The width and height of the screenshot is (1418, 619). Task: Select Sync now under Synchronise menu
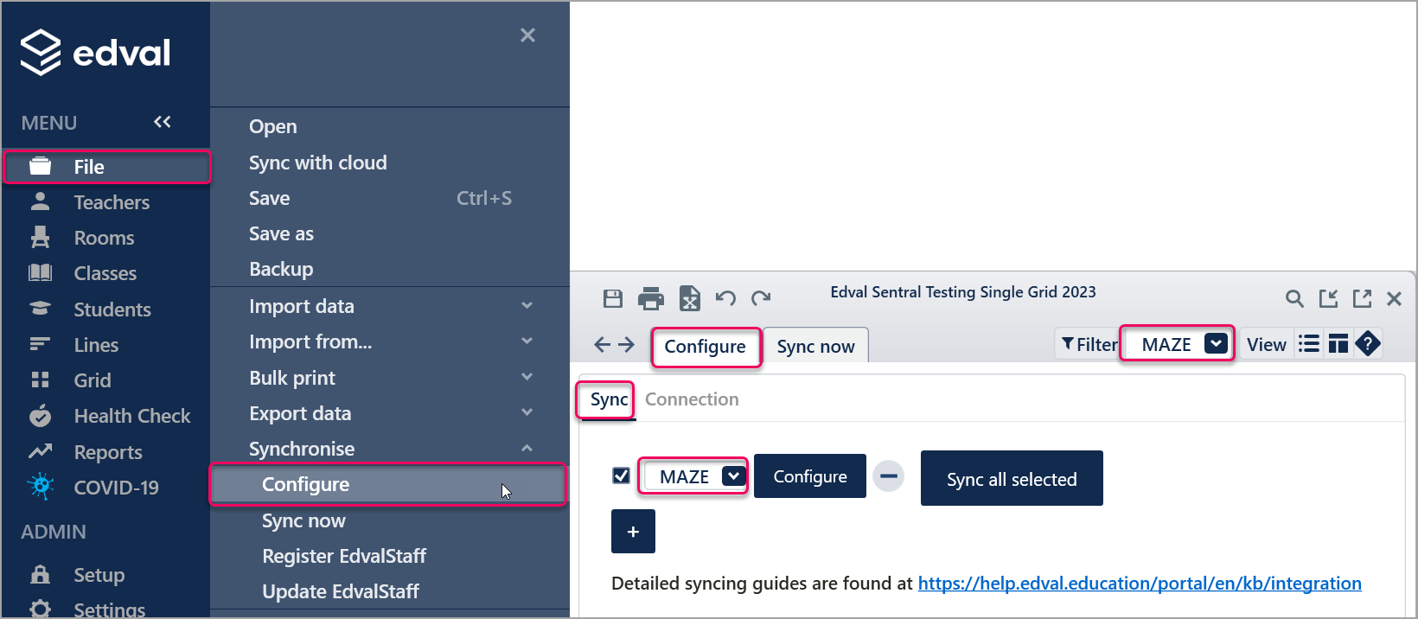(303, 520)
